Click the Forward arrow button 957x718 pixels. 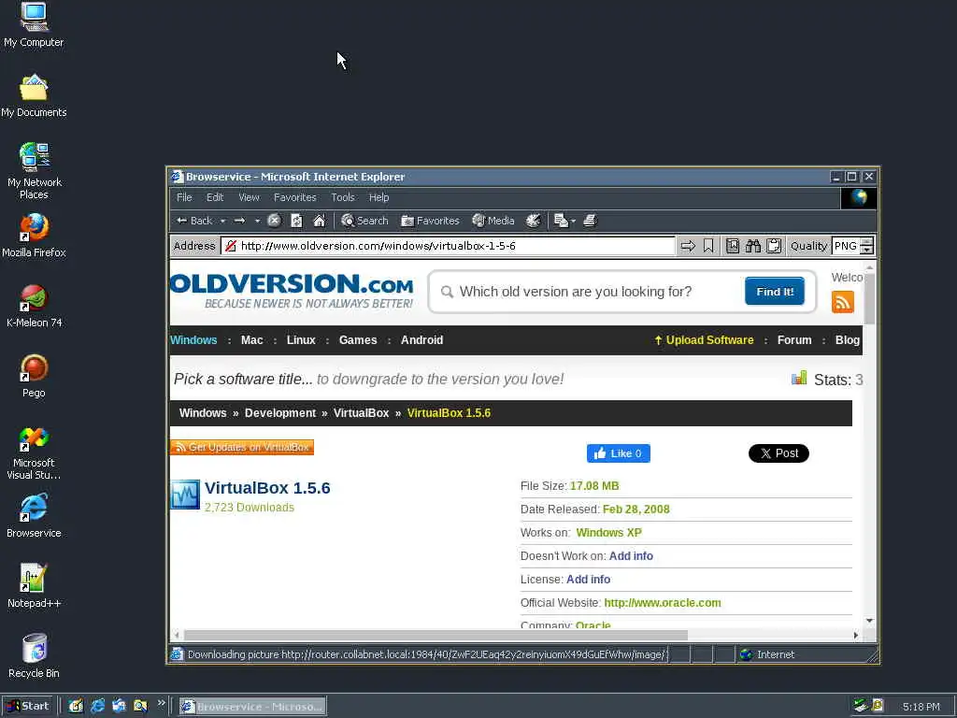click(x=240, y=221)
